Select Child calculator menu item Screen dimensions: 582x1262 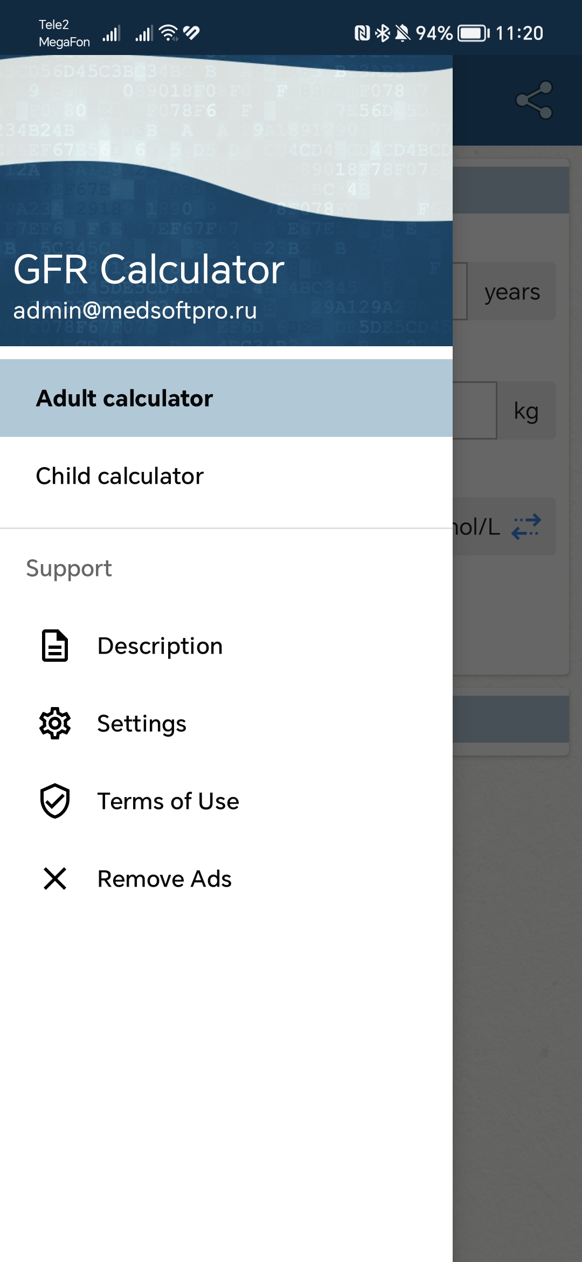coord(226,476)
